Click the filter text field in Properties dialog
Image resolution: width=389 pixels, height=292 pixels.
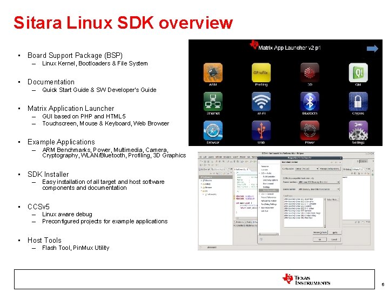[269, 162]
